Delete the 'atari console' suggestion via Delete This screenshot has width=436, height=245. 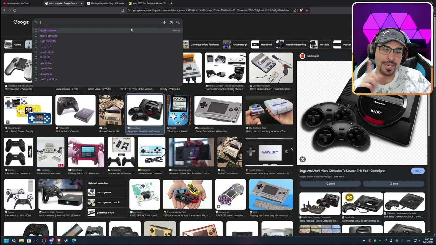(176, 30)
